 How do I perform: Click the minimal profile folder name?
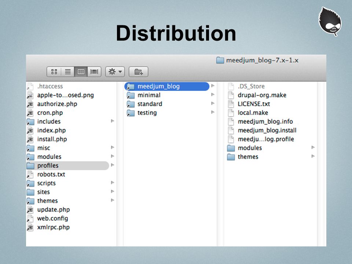(149, 95)
